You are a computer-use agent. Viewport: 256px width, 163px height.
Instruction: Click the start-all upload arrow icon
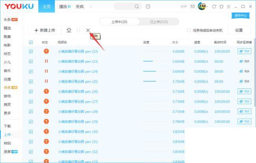pyautogui.click(x=69, y=30)
